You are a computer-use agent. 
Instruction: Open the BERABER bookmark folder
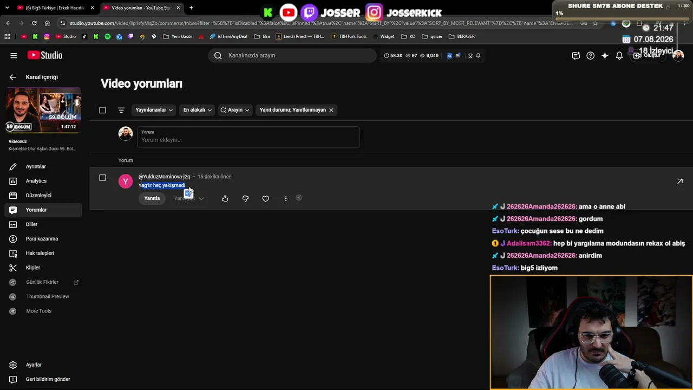tap(462, 36)
